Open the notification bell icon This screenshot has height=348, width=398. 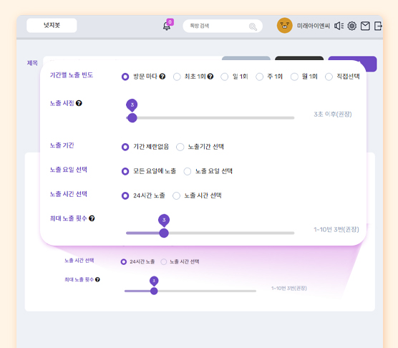click(x=167, y=26)
